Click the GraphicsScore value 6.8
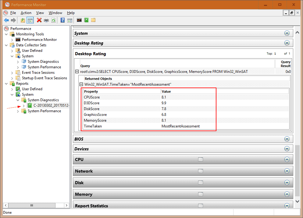The width and height of the screenshot is (303, 218). pos(164,115)
